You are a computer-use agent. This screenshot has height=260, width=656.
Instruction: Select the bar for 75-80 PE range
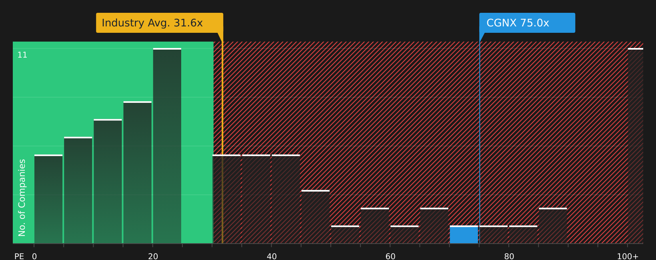[x=494, y=235]
